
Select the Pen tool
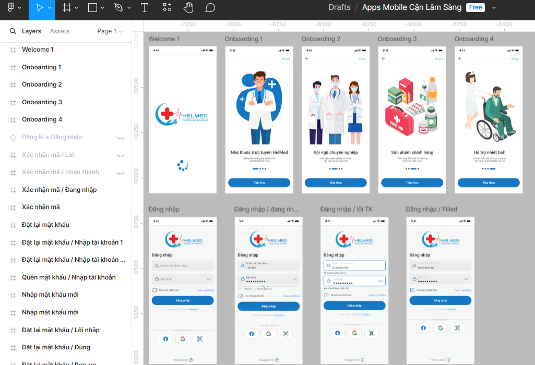[118, 8]
